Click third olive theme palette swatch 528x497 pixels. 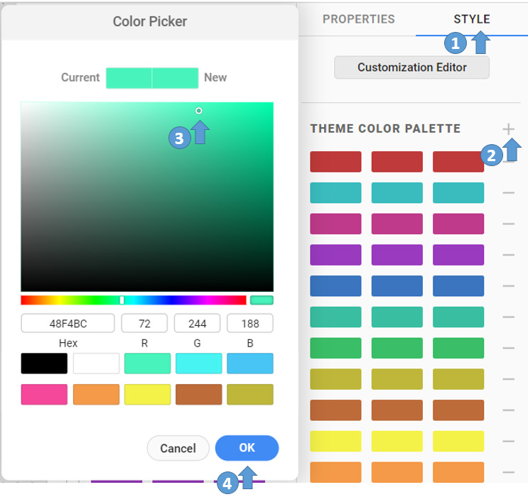click(458, 379)
